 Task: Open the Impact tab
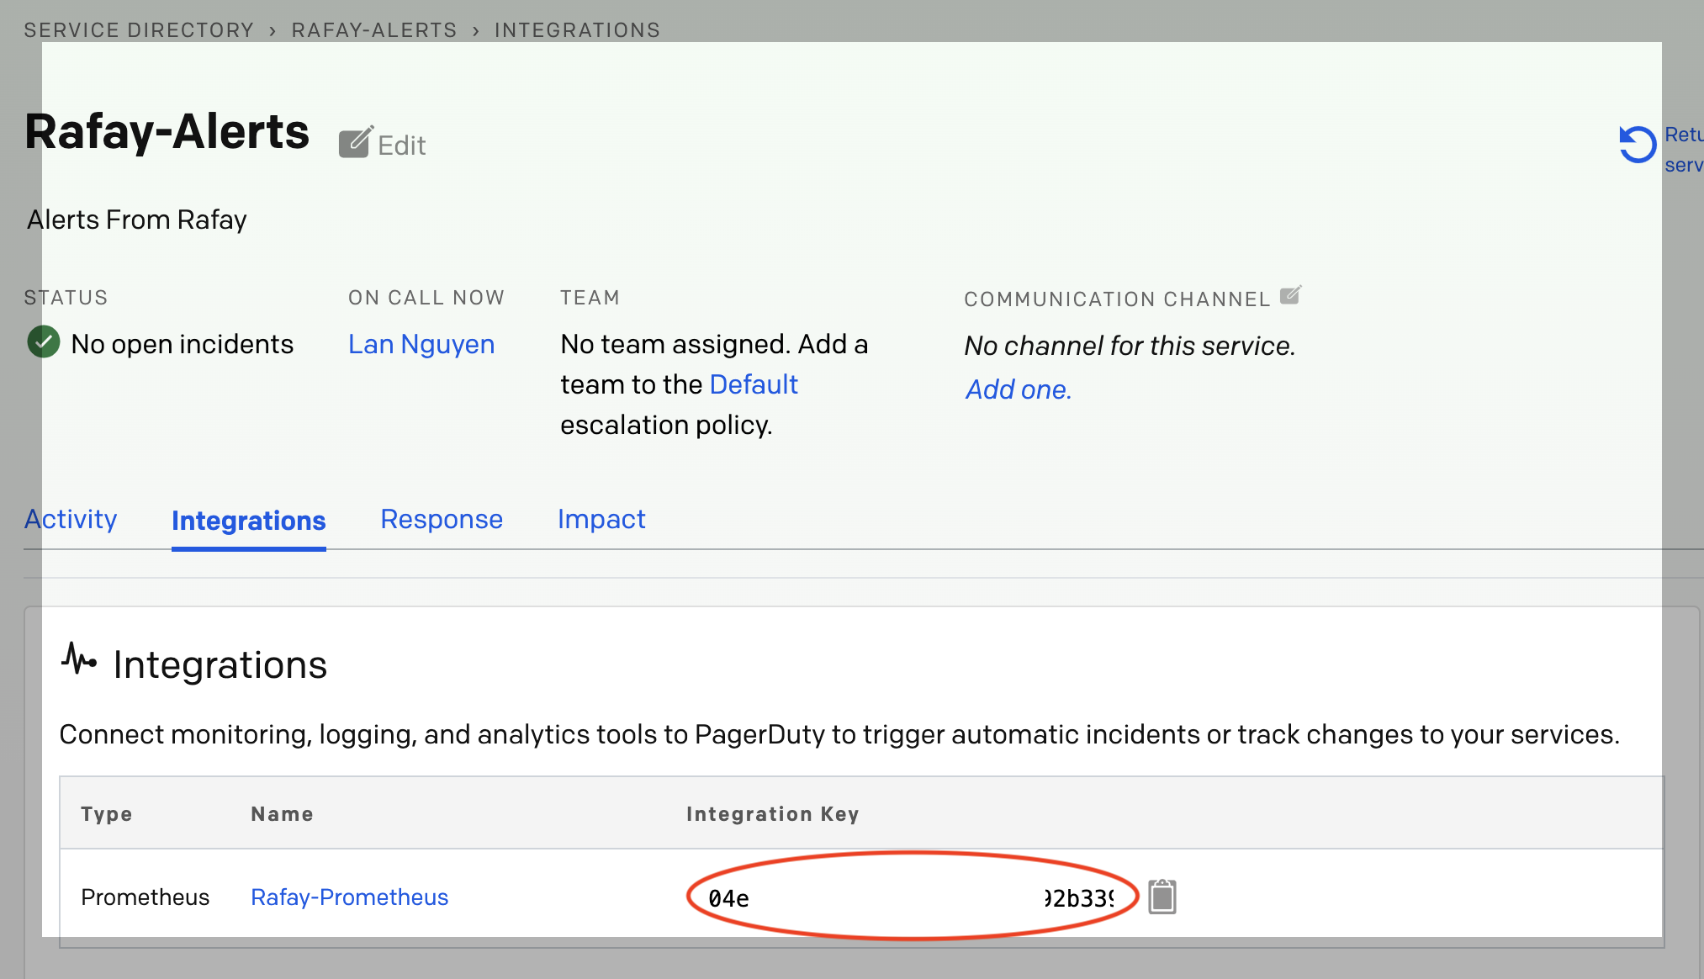click(x=601, y=519)
